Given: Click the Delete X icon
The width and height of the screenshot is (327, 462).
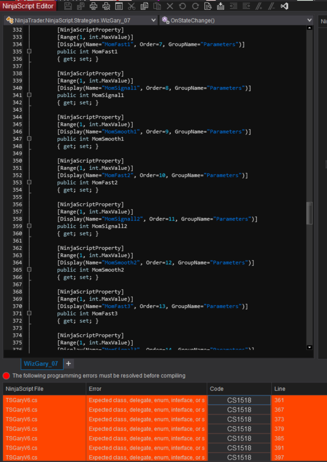Looking at the screenshot, I should 170,6.
